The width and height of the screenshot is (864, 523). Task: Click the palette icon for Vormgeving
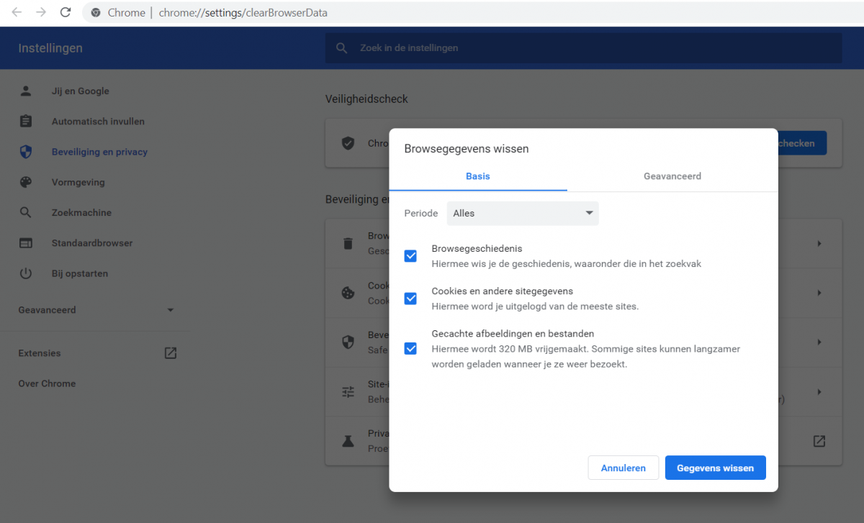(26, 182)
